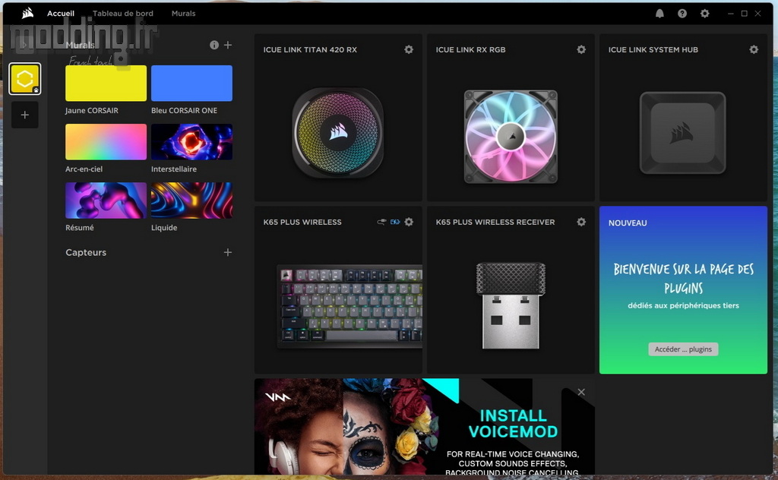Create new profile with plus button

click(x=25, y=115)
